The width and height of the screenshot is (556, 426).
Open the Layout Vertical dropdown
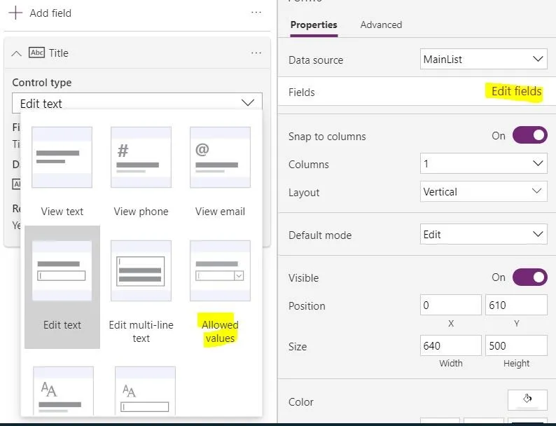click(x=483, y=192)
